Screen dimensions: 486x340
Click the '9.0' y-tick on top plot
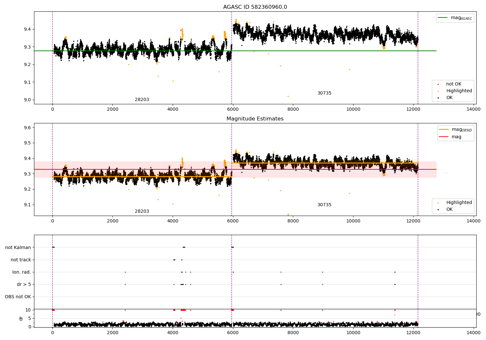pos(28,100)
